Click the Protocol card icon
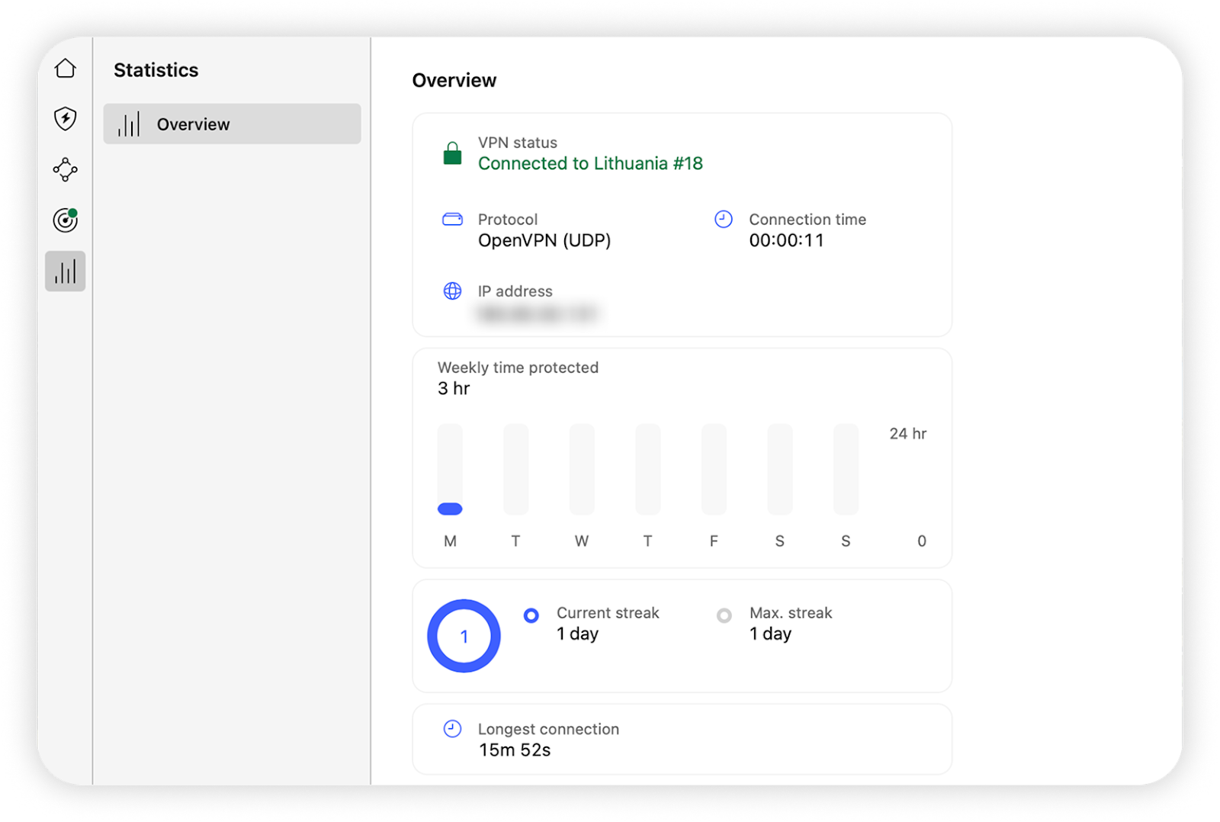This screenshot has height=822, width=1220. click(452, 220)
